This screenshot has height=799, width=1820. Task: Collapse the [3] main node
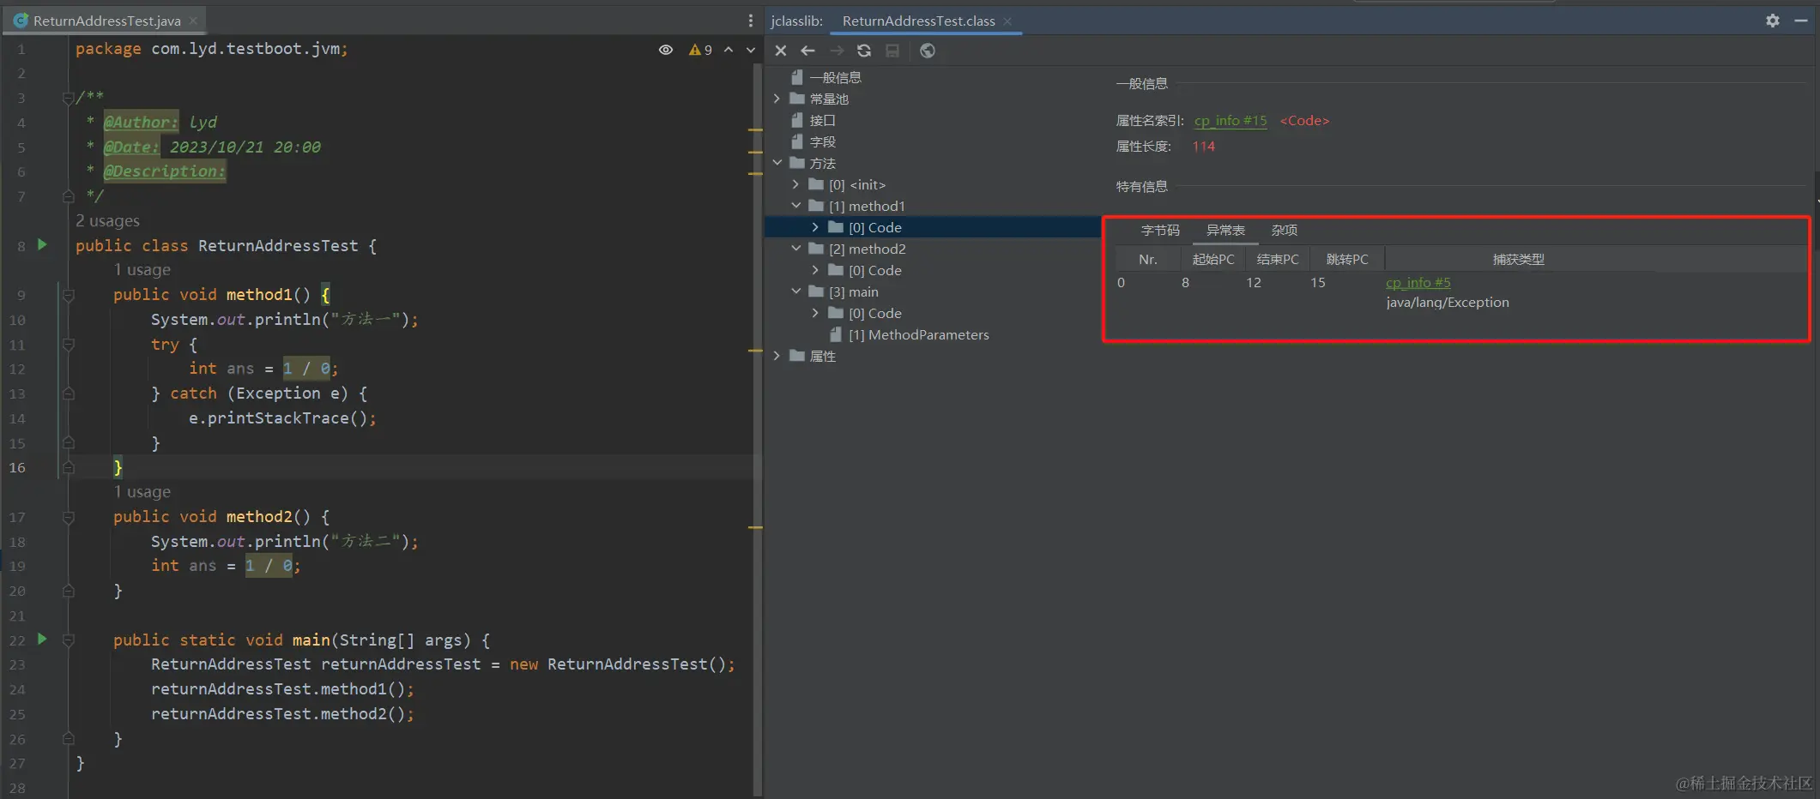(x=795, y=291)
